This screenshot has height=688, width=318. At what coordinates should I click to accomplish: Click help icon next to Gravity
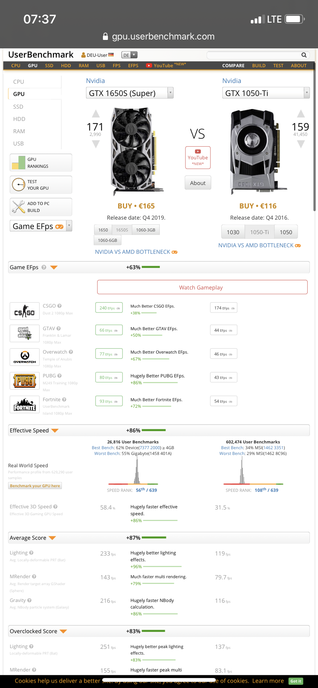click(30, 600)
